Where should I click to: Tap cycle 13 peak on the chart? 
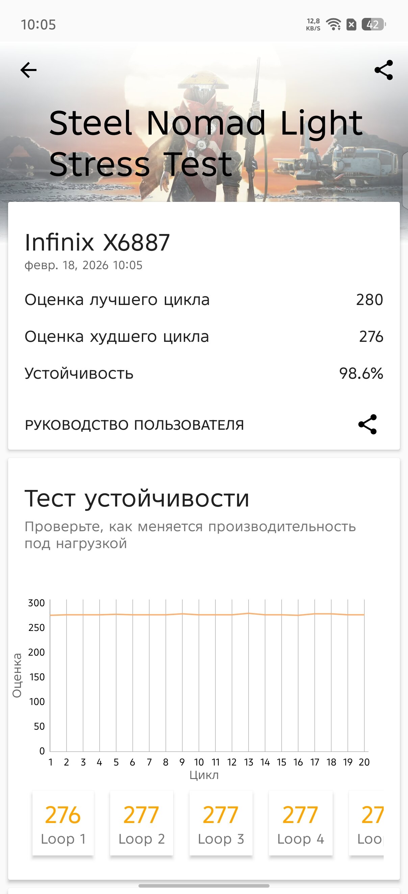(249, 613)
